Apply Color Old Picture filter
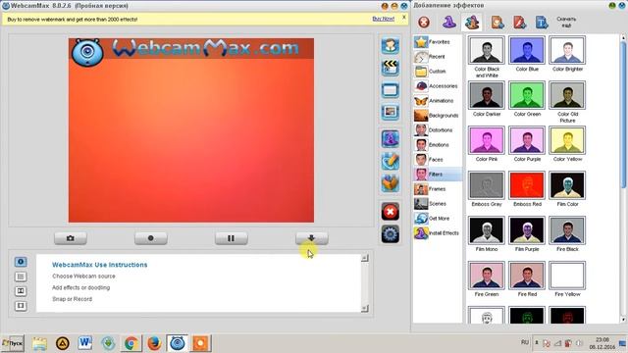The width and height of the screenshot is (628, 353). pyautogui.click(x=567, y=95)
